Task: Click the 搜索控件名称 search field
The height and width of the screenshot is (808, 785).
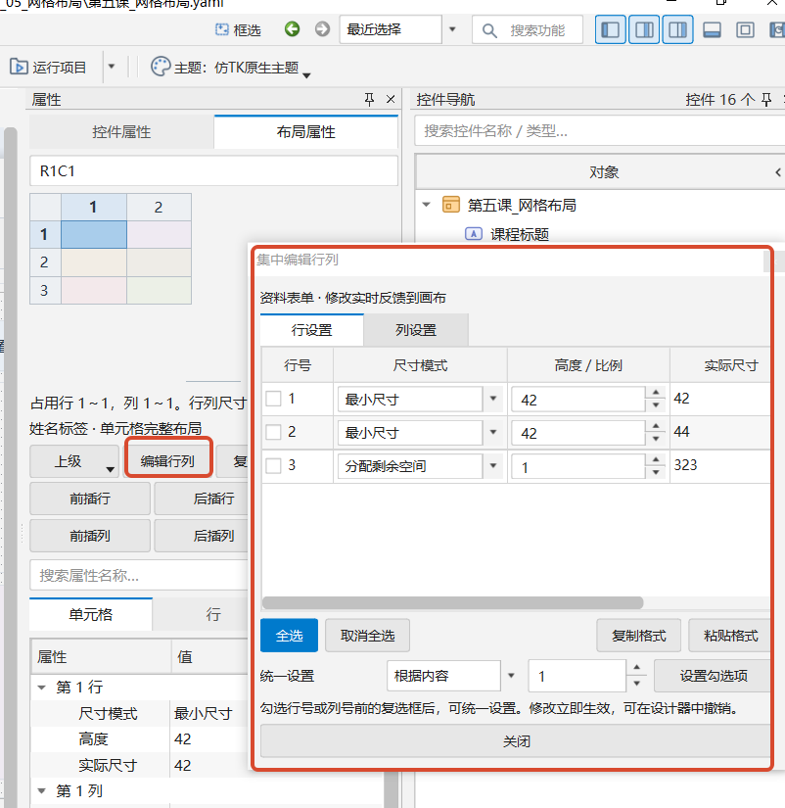Action: pos(600,131)
